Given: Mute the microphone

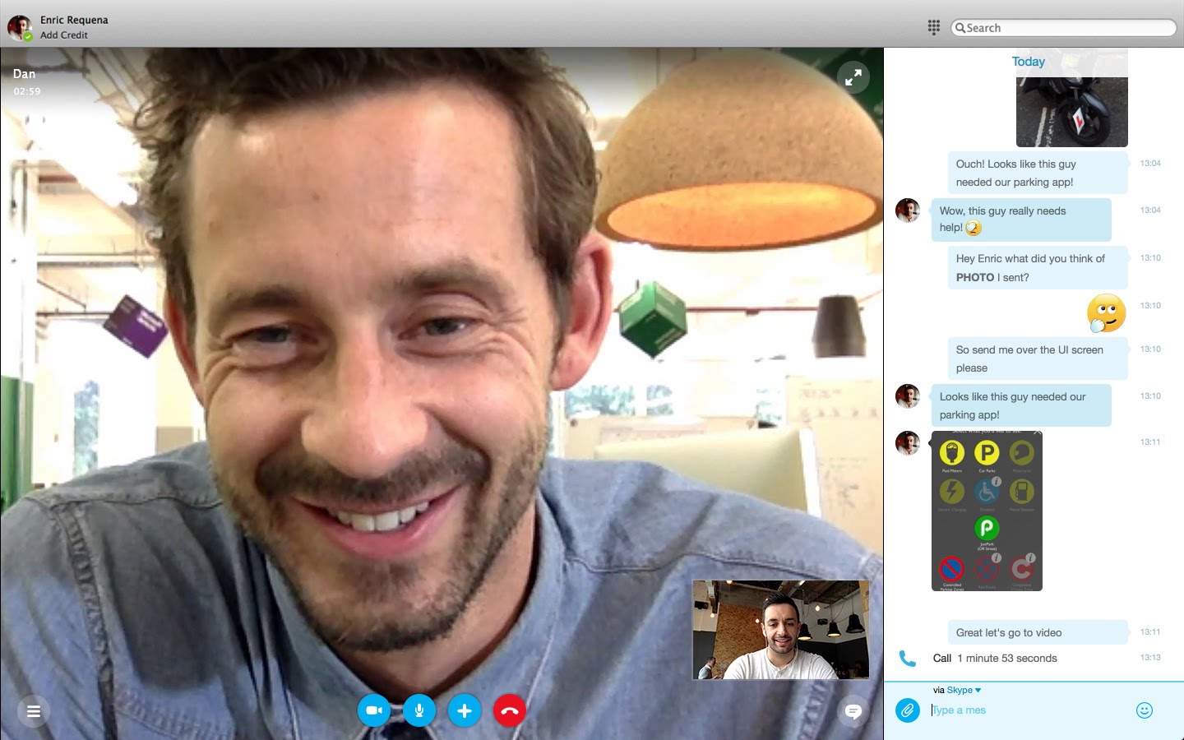Looking at the screenshot, I should click(x=419, y=710).
